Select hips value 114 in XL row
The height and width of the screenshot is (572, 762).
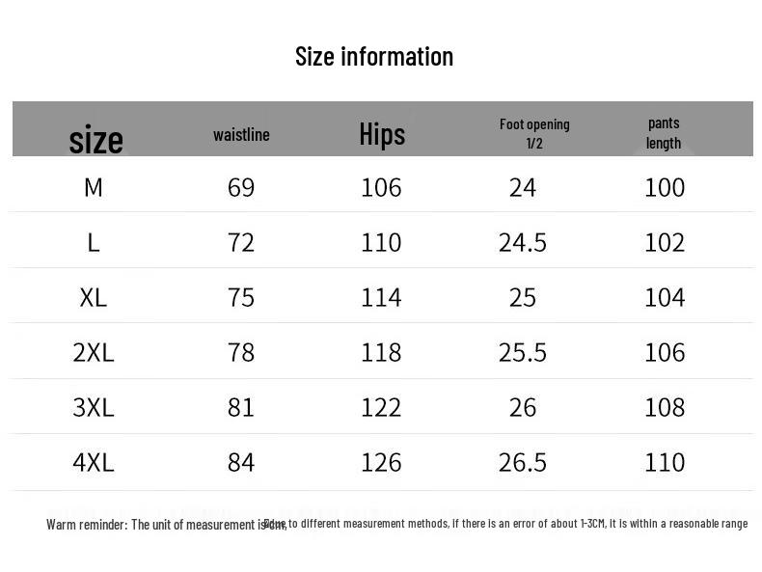point(381,297)
